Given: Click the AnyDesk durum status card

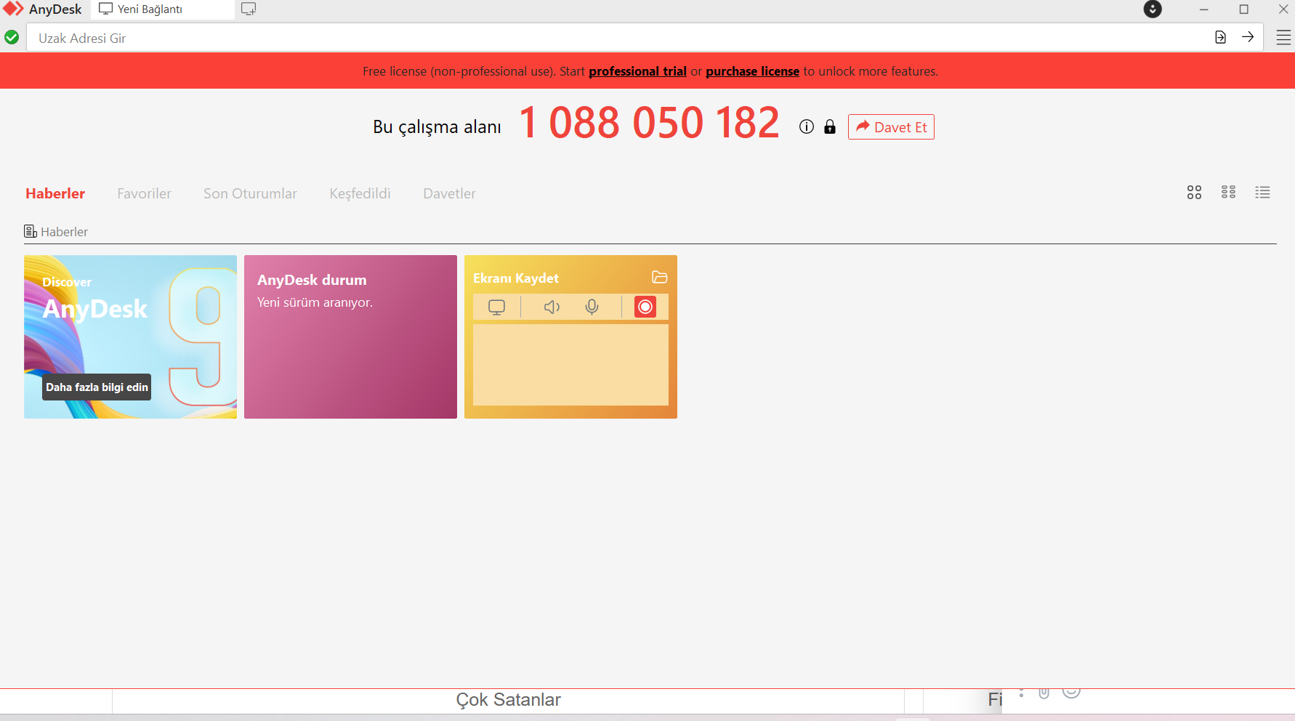Looking at the screenshot, I should tap(350, 337).
